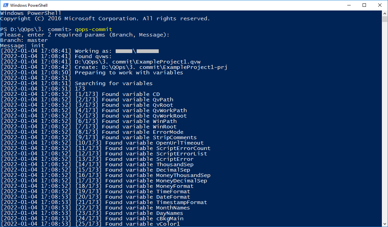
Task: Click the 'Searching for variables' line
Action: [x=76, y=83]
